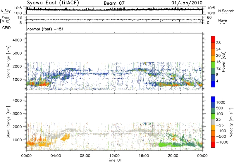
Task: Click the date '01/Jan/2010'
Action: pyautogui.click(x=187, y=3)
